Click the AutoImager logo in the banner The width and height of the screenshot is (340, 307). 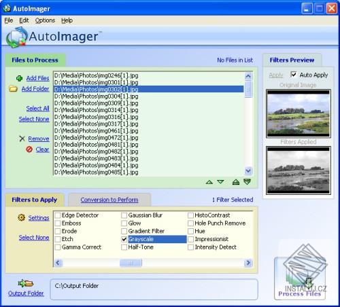point(54,37)
